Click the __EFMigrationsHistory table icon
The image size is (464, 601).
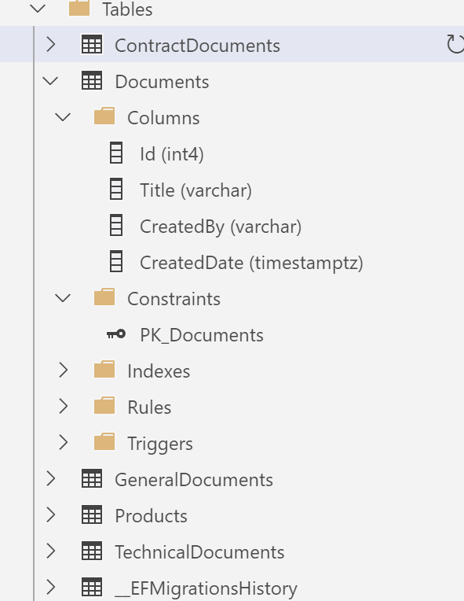tap(92, 587)
